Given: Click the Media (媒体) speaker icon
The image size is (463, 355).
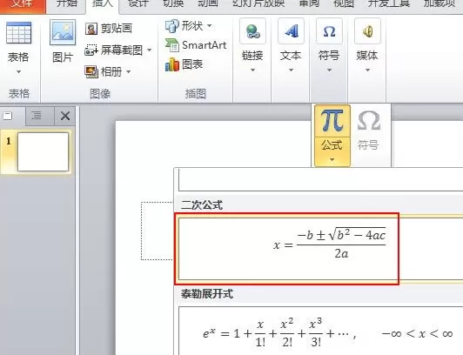Looking at the screenshot, I should [367, 31].
